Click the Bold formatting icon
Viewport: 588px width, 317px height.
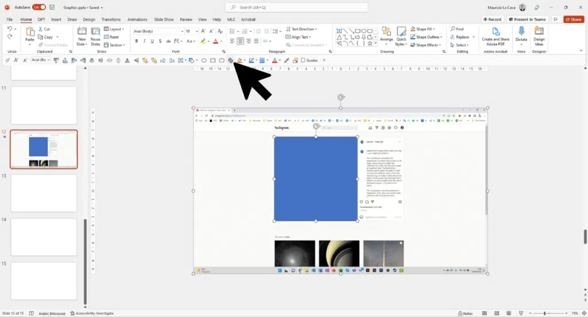point(137,41)
